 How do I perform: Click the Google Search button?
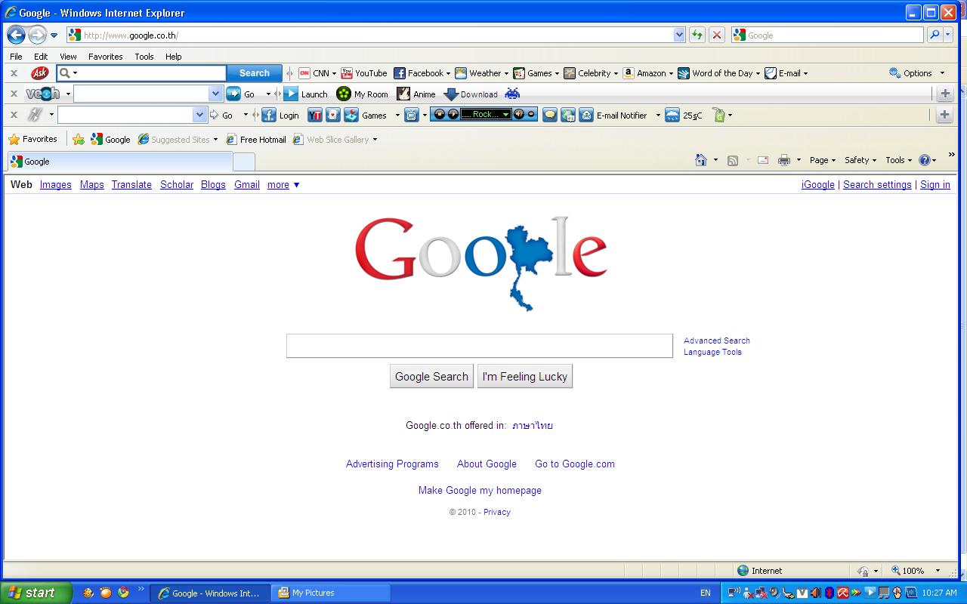click(431, 376)
